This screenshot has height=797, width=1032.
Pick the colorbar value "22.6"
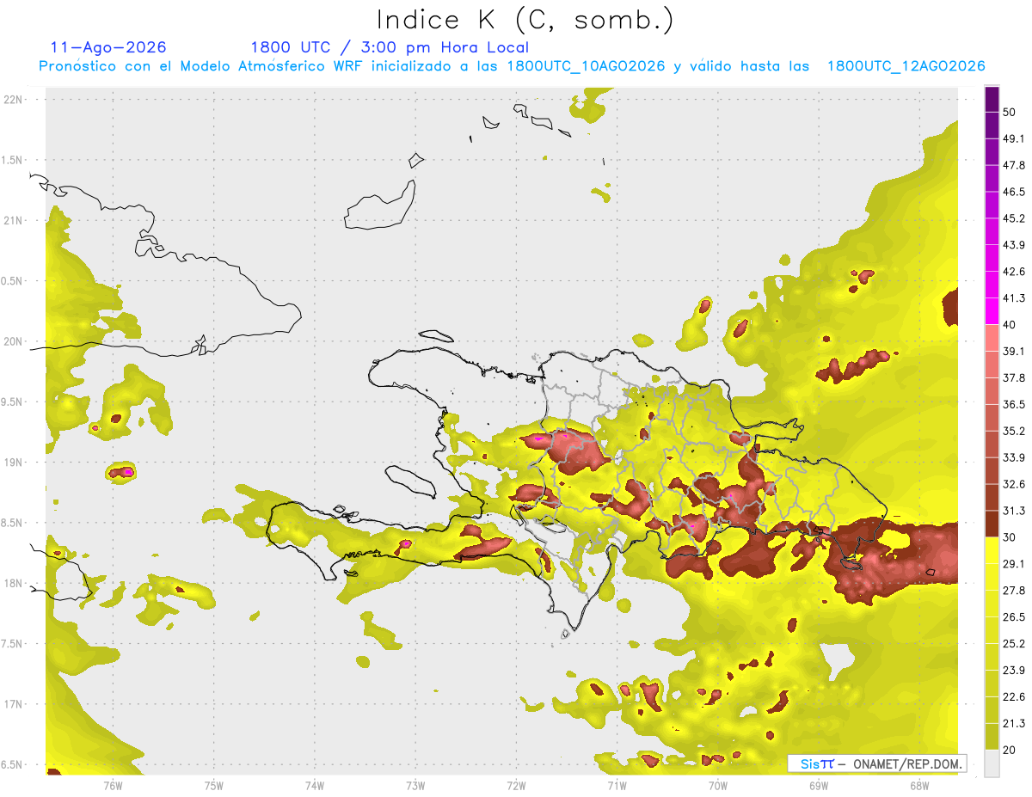(1013, 697)
